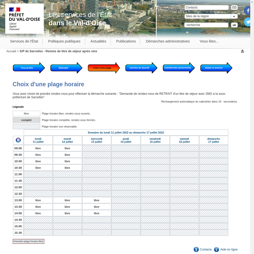Click the 'Choix d'une plage horaire' heading
This screenshot has height=254, width=254.
[48, 84]
